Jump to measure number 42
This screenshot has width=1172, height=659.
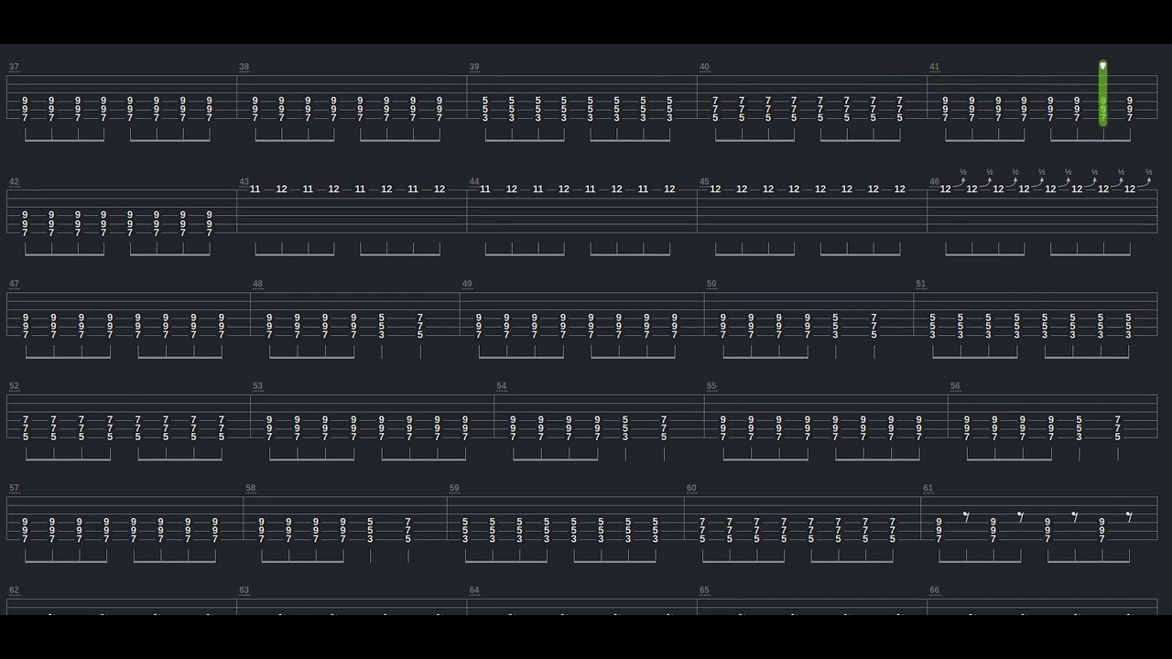pos(14,182)
